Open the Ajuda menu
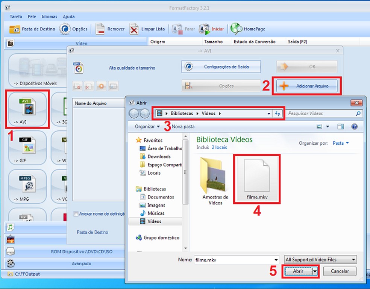The image size is (370, 289). [x=69, y=17]
